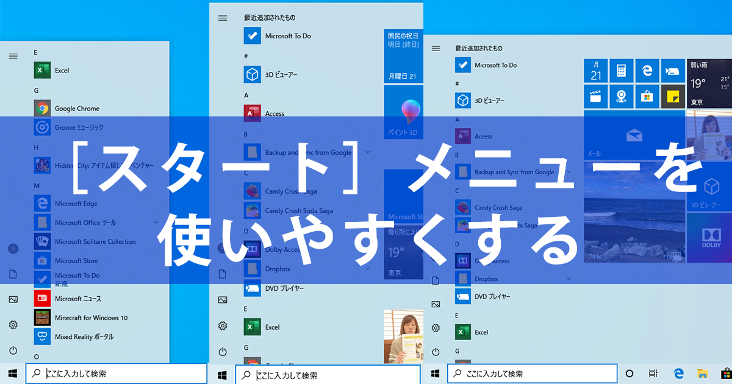Click the Power icon in the left Start menu
This screenshot has height=384, width=732.
(13, 350)
